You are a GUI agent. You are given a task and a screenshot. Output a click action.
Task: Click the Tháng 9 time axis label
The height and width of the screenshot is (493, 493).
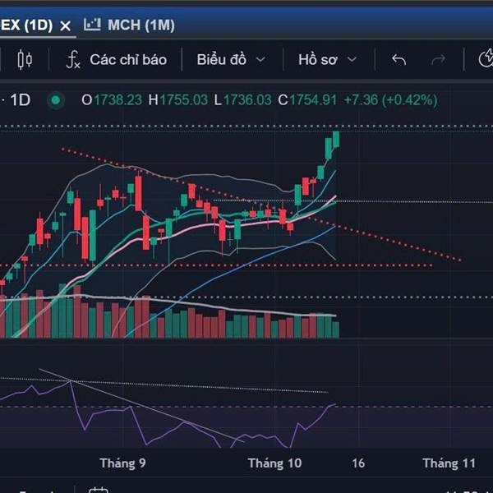(122, 463)
